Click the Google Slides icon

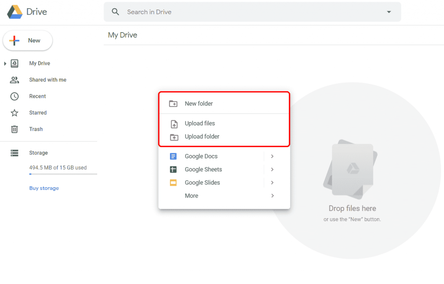(x=173, y=183)
